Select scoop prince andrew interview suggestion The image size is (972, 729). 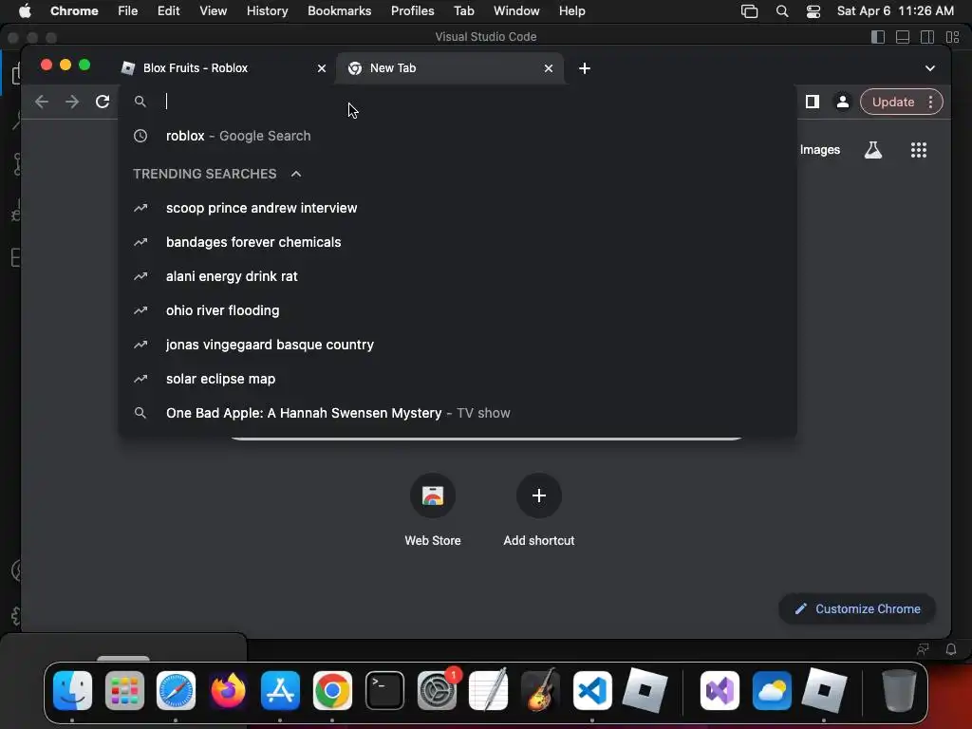(x=458, y=208)
